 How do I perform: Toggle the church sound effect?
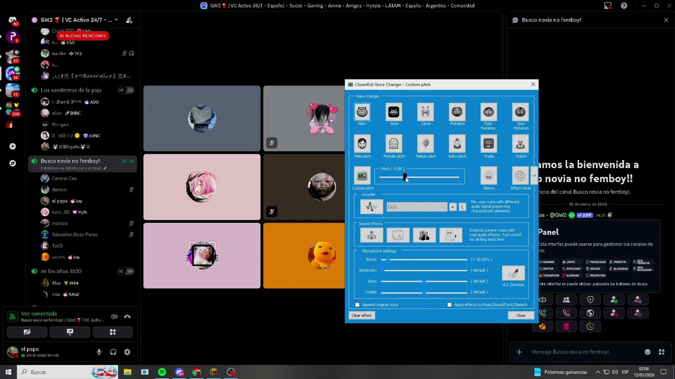click(x=371, y=235)
